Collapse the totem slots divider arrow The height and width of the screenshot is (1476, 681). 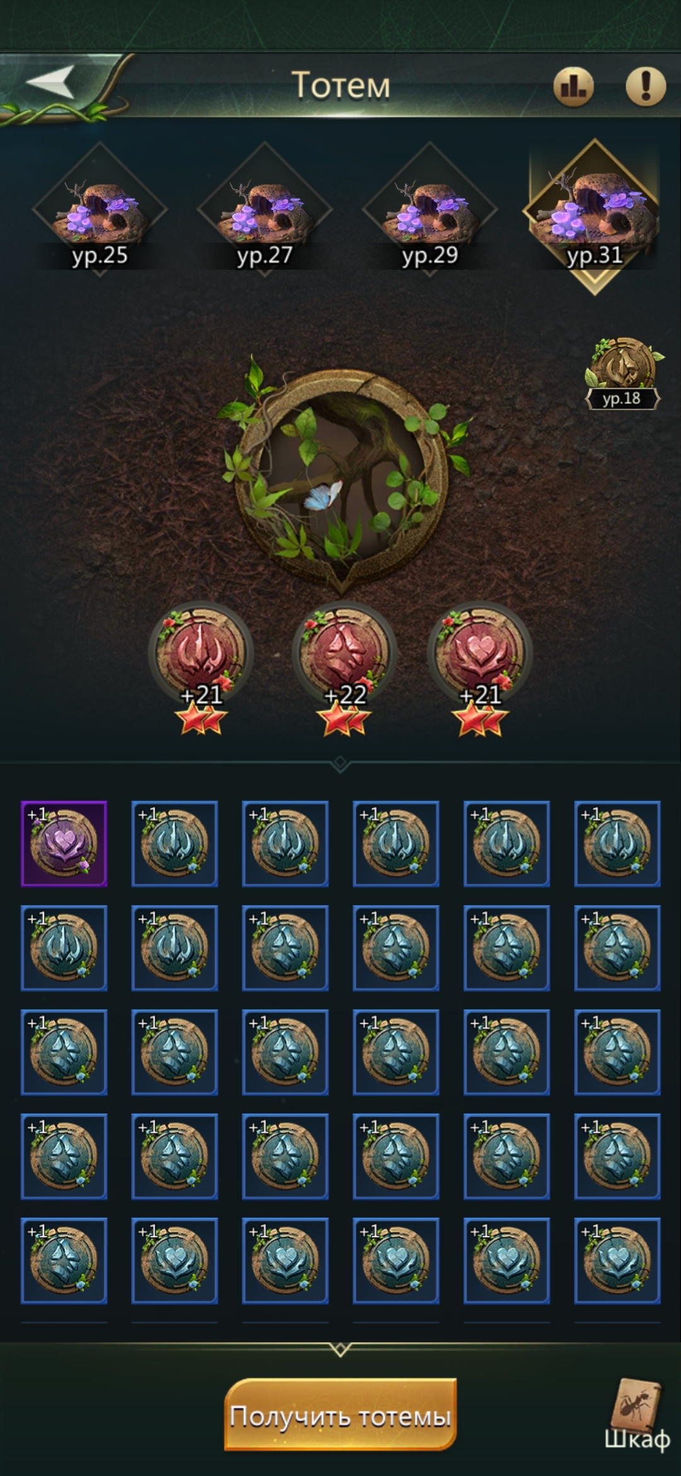tap(340, 763)
